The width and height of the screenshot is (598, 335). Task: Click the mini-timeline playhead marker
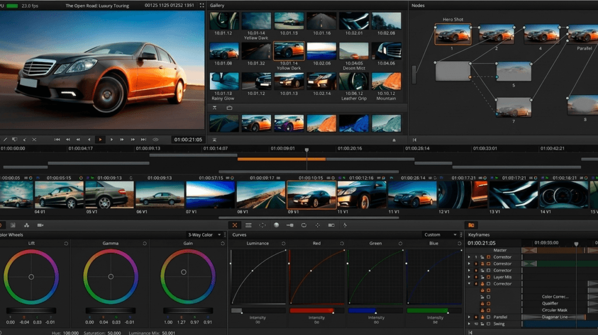(x=307, y=150)
